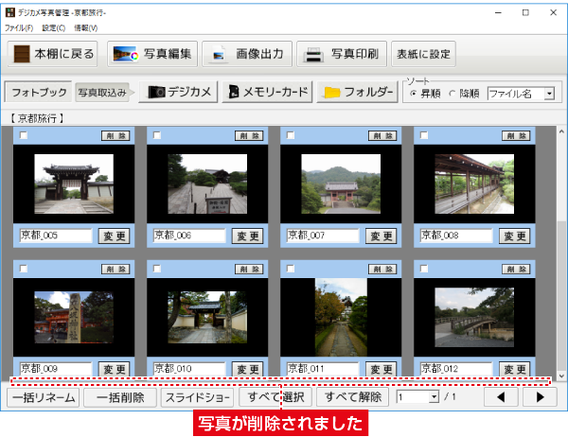The image size is (568, 437).
Task: Open 画像出力 image export
Action: [x=245, y=54]
